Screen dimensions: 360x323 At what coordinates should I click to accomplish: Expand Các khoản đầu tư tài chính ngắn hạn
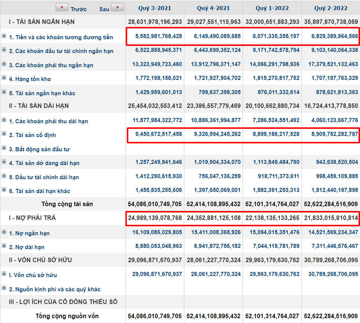(x=4, y=50)
